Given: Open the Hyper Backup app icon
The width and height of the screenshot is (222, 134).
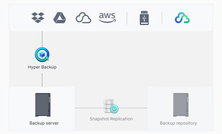Looking at the screenshot, I should click(42, 54).
